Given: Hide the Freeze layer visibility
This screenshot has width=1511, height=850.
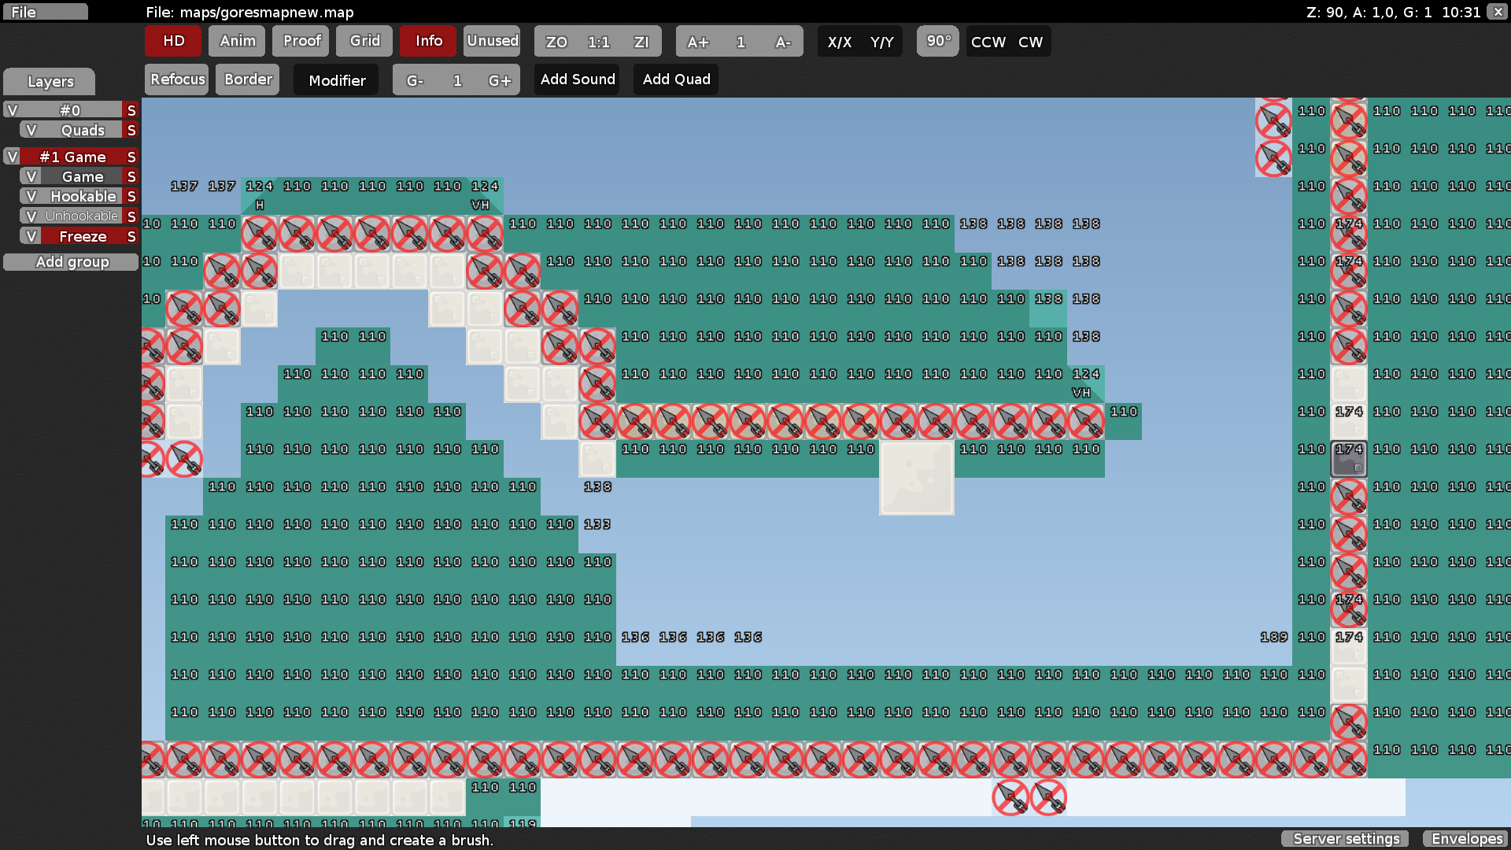Looking at the screenshot, I should coord(31,236).
